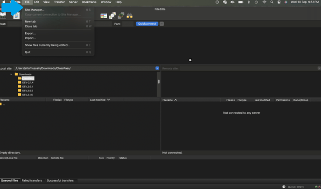Open Wi-Fi status menu
This screenshot has width=321, height=189.
coord(264,2)
